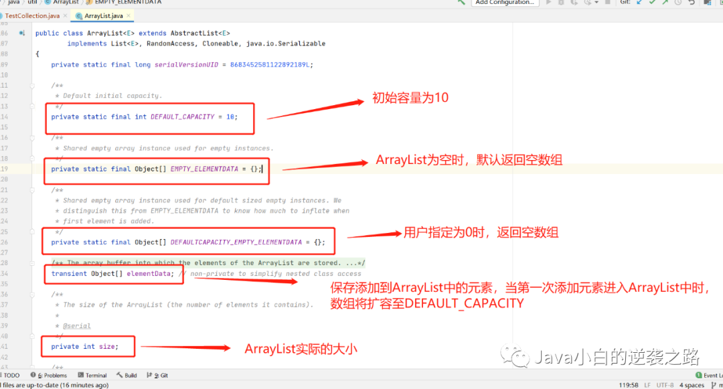Image resolution: width=723 pixels, height=389 pixels.
Task: Open the Event Log
Action: click(x=709, y=376)
